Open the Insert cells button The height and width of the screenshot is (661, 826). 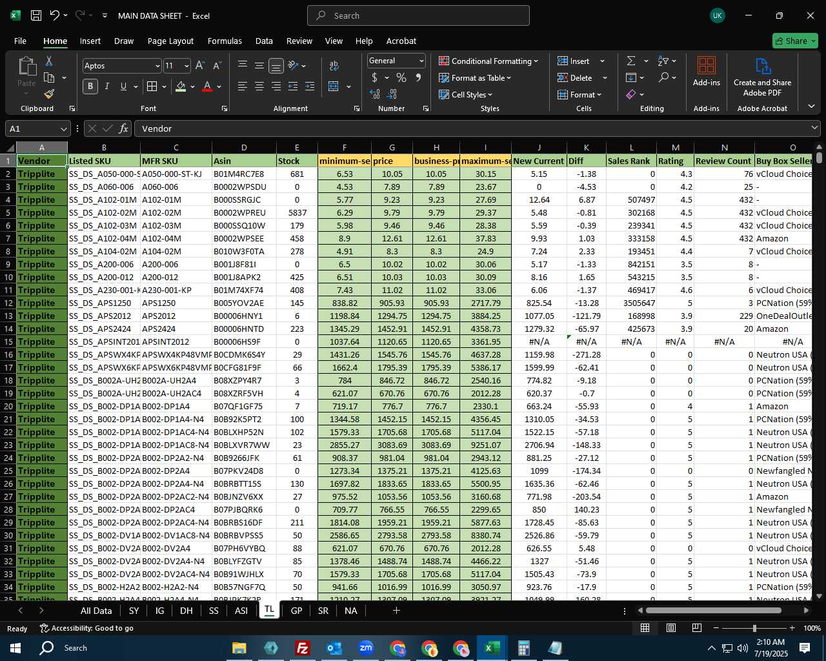pyautogui.click(x=574, y=61)
